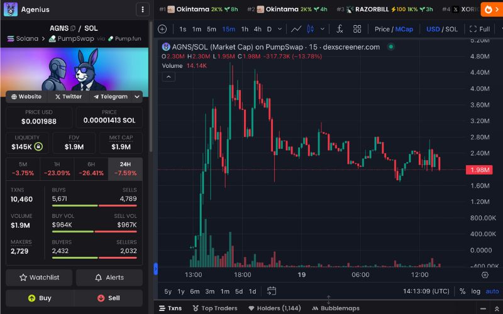Select the 15m timeframe
The image size is (503, 314).
229,29
